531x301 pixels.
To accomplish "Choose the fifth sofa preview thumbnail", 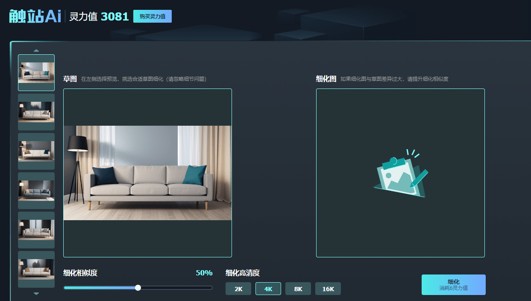I will coord(36,230).
